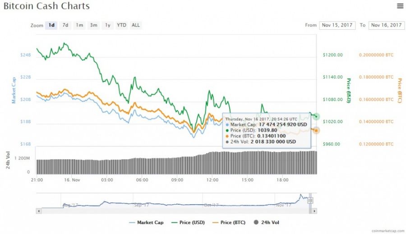The image size is (406, 234).
Task: Select the 3m zoom range
Action: pos(93,25)
